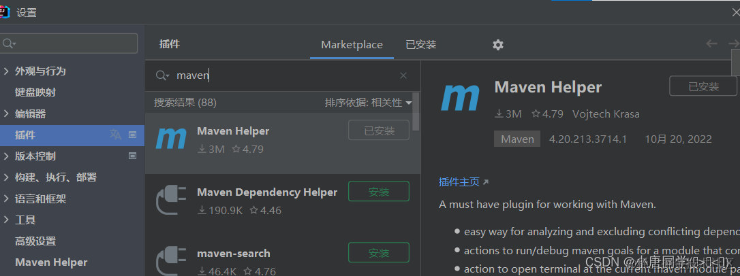The height and width of the screenshot is (276, 740).
Task: Click the maven-search plug icon
Action: click(171, 260)
